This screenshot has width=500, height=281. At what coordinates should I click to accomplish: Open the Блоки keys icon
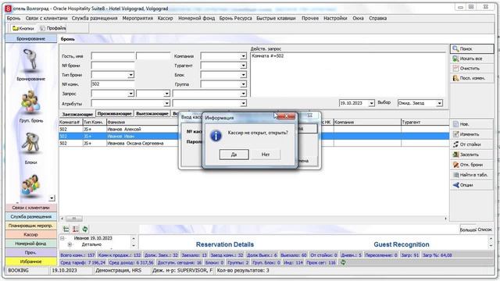click(30, 144)
